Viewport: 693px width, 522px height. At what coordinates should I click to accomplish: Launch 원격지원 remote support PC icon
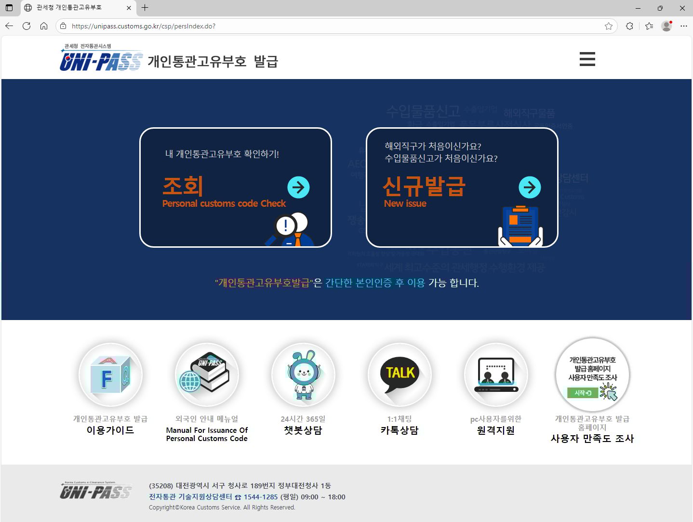[495, 375]
